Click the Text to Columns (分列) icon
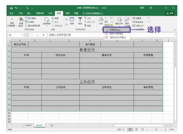Viewport: 183px width, 134px height. pos(101,21)
